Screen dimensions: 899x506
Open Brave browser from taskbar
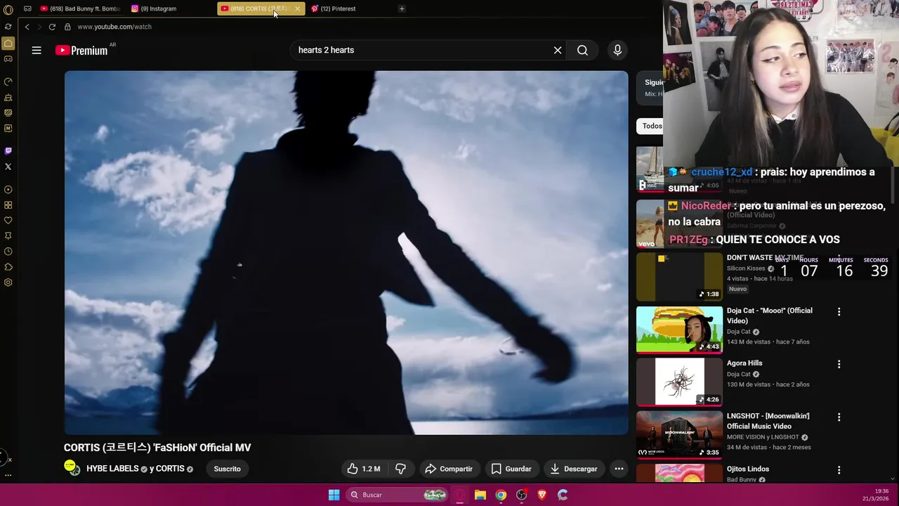(542, 495)
